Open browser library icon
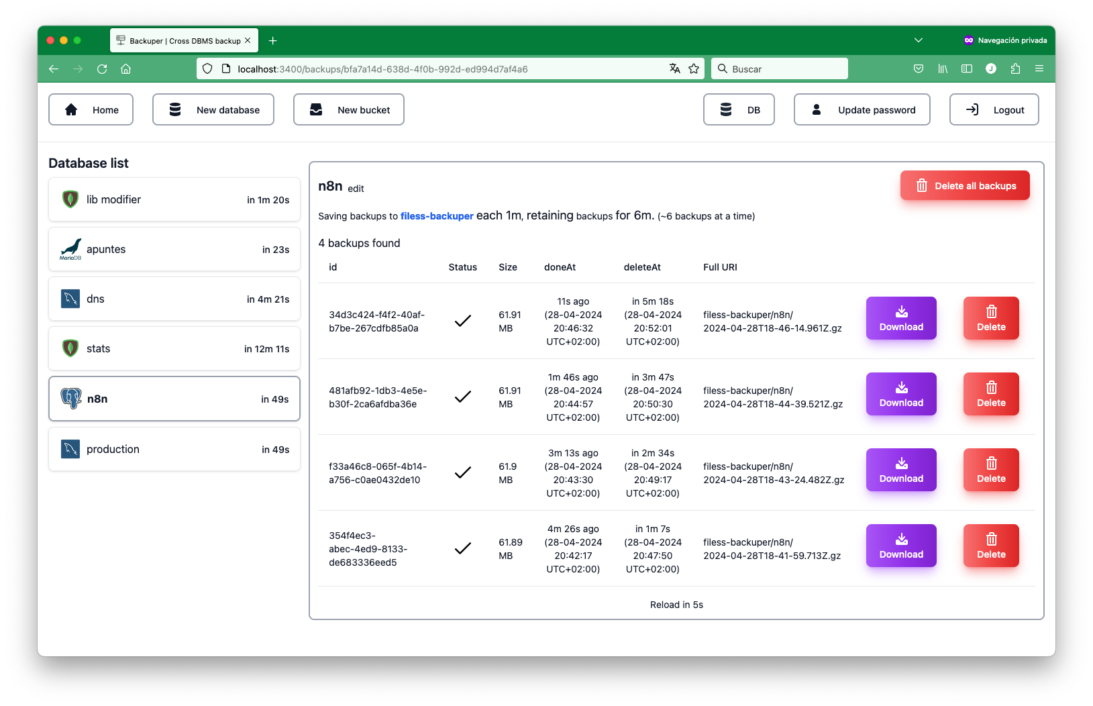1093x706 pixels. pos(943,68)
